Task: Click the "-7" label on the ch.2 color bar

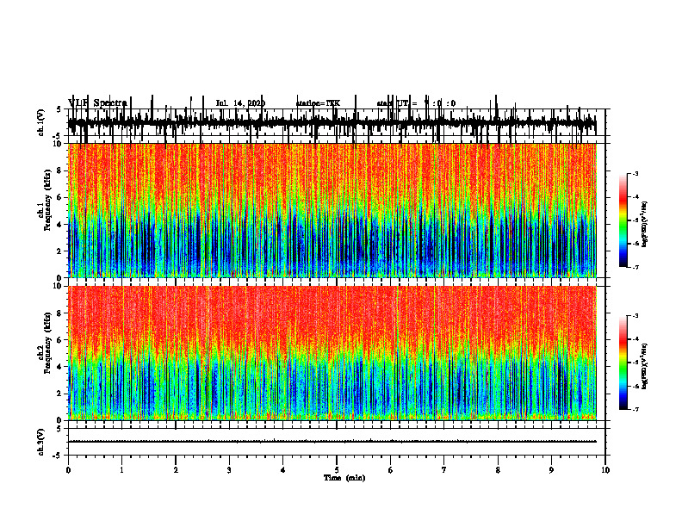Action: click(635, 409)
